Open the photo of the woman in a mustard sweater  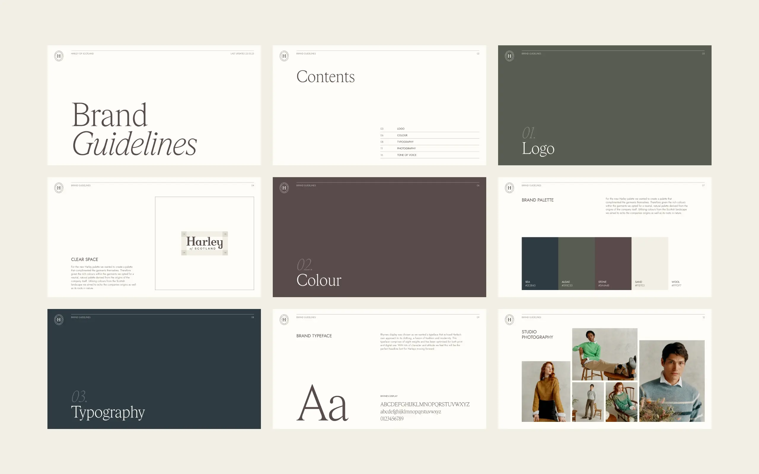[546, 391]
